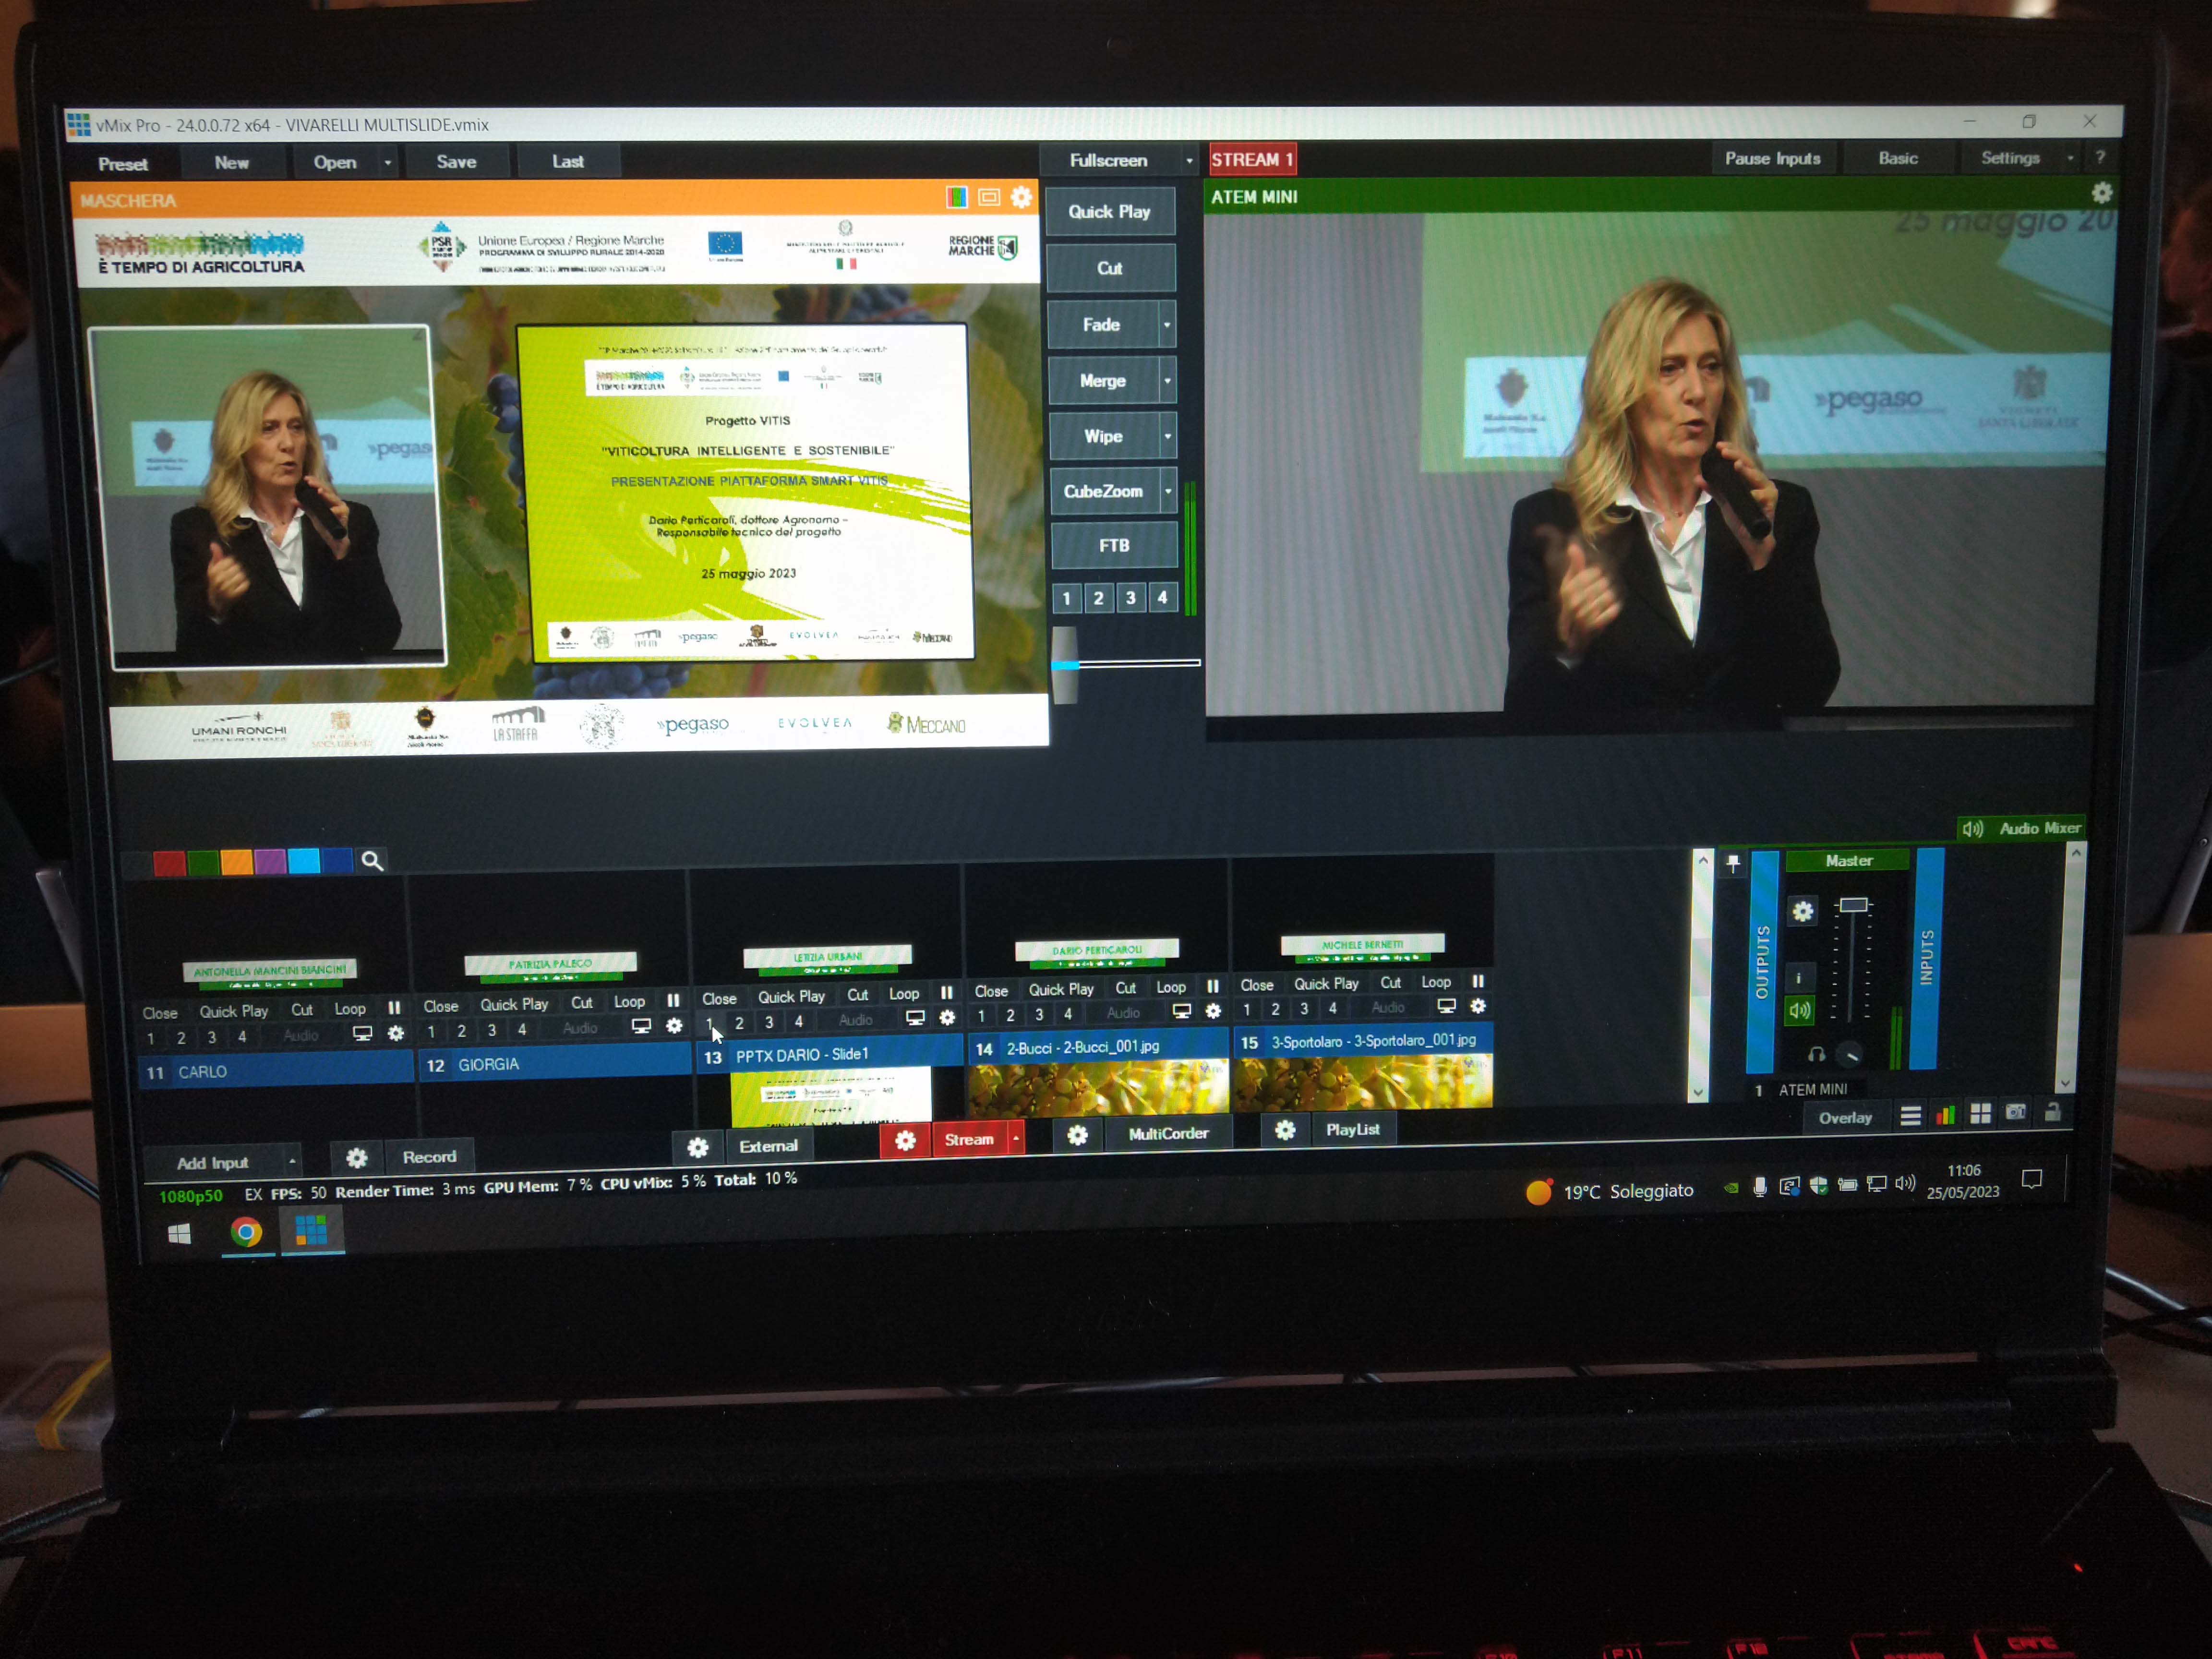Click the MultiCorder button
Viewport: 2212px width, 1659px height.
[1168, 1133]
